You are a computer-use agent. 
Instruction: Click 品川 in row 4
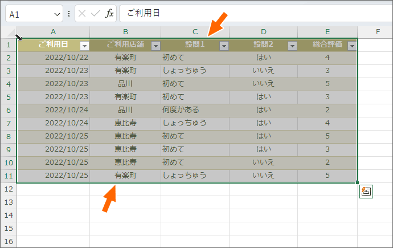[x=125, y=84]
